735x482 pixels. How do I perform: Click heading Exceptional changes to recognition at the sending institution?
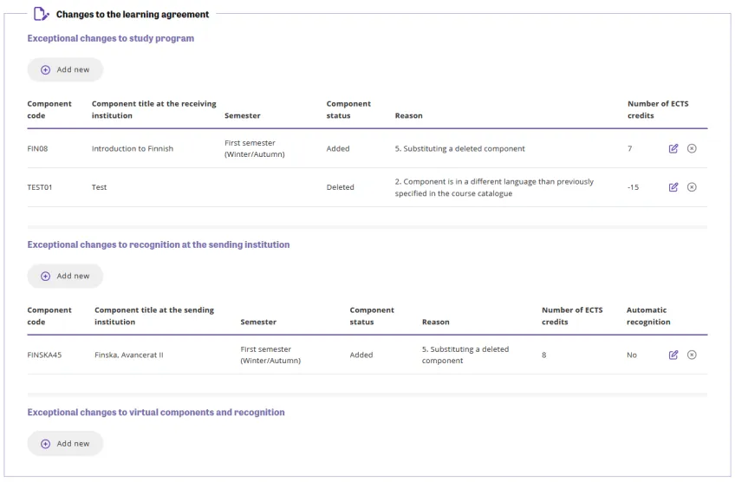[x=159, y=244]
